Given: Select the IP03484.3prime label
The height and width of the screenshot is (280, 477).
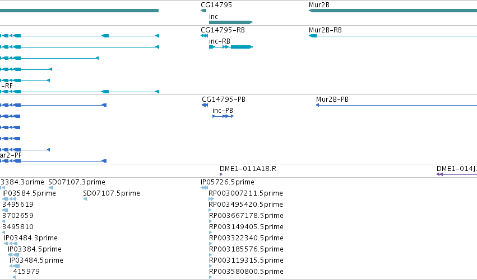Looking at the screenshot, I should pos(31,238).
